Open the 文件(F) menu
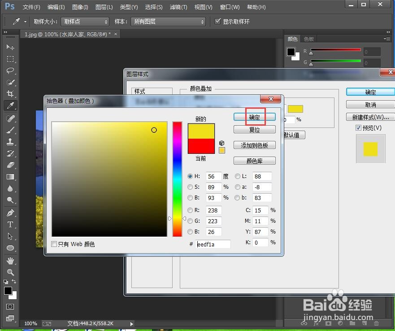This screenshot has height=331, width=395. point(31,7)
